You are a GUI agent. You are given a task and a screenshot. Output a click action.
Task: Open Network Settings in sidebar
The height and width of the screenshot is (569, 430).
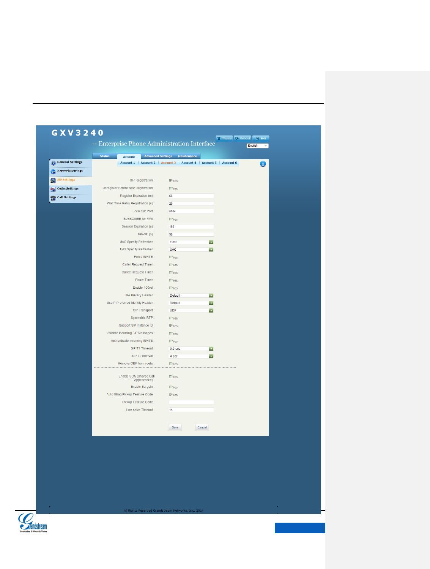tap(71, 172)
